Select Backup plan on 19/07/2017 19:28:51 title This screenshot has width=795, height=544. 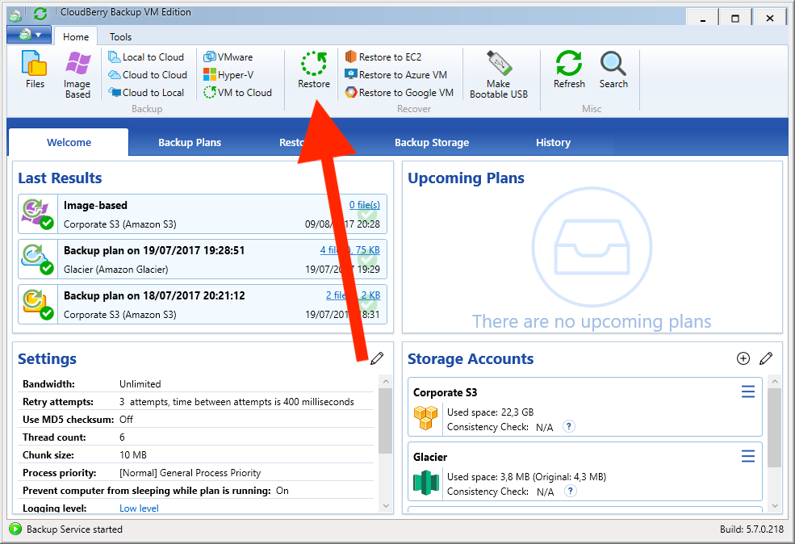[154, 250]
